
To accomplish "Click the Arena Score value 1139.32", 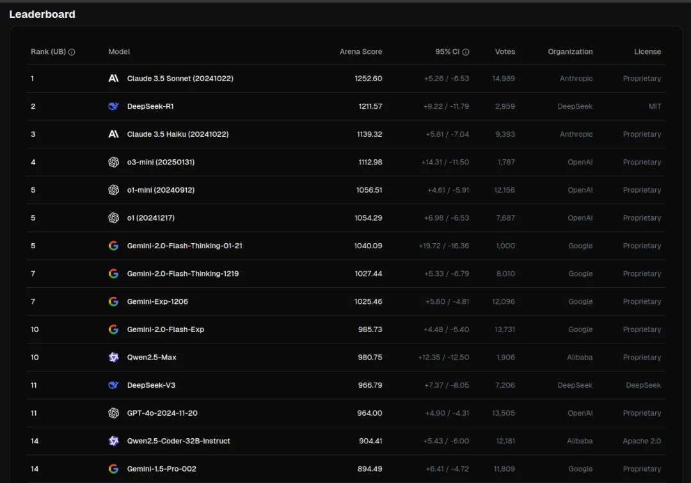I will [x=369, y=134].
